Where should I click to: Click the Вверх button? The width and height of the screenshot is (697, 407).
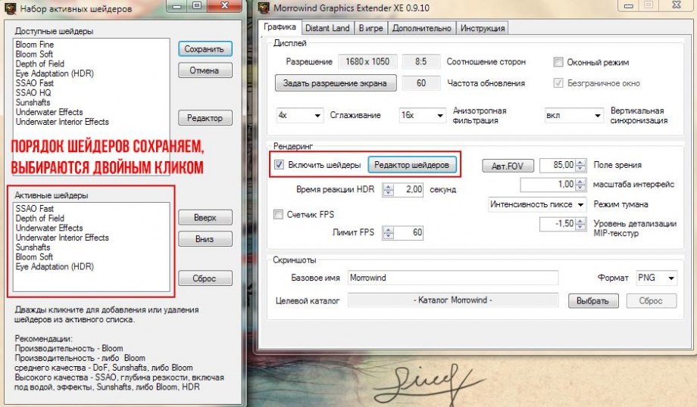pyautogui.click(x=205, y=217)
